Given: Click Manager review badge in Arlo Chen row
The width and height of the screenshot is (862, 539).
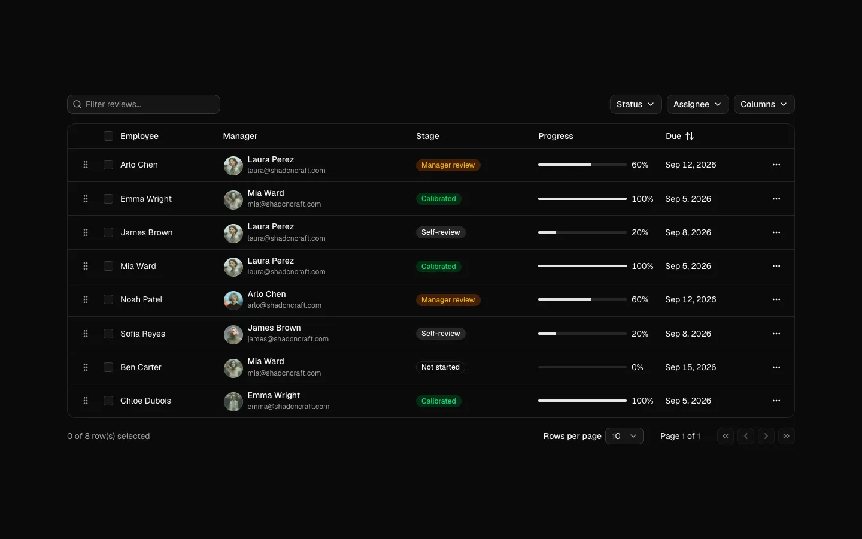Looking at the screenshot, I should (x=448, y=165).
